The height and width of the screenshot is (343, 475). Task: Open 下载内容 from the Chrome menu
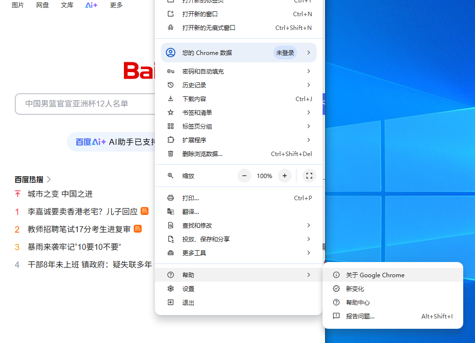pyautogui.click(x=238, y=99)
